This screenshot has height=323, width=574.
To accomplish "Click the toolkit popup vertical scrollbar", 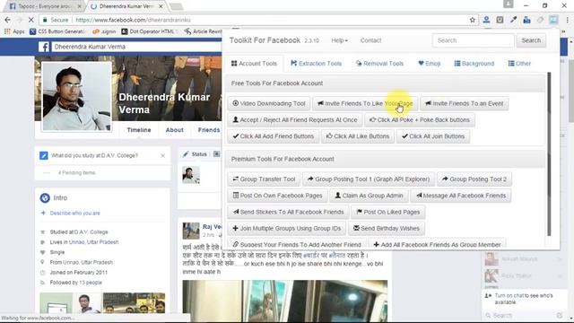I will click(549, 153).
